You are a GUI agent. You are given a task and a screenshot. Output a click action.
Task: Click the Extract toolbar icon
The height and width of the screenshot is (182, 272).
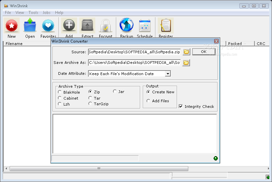(x=87, y=25)
